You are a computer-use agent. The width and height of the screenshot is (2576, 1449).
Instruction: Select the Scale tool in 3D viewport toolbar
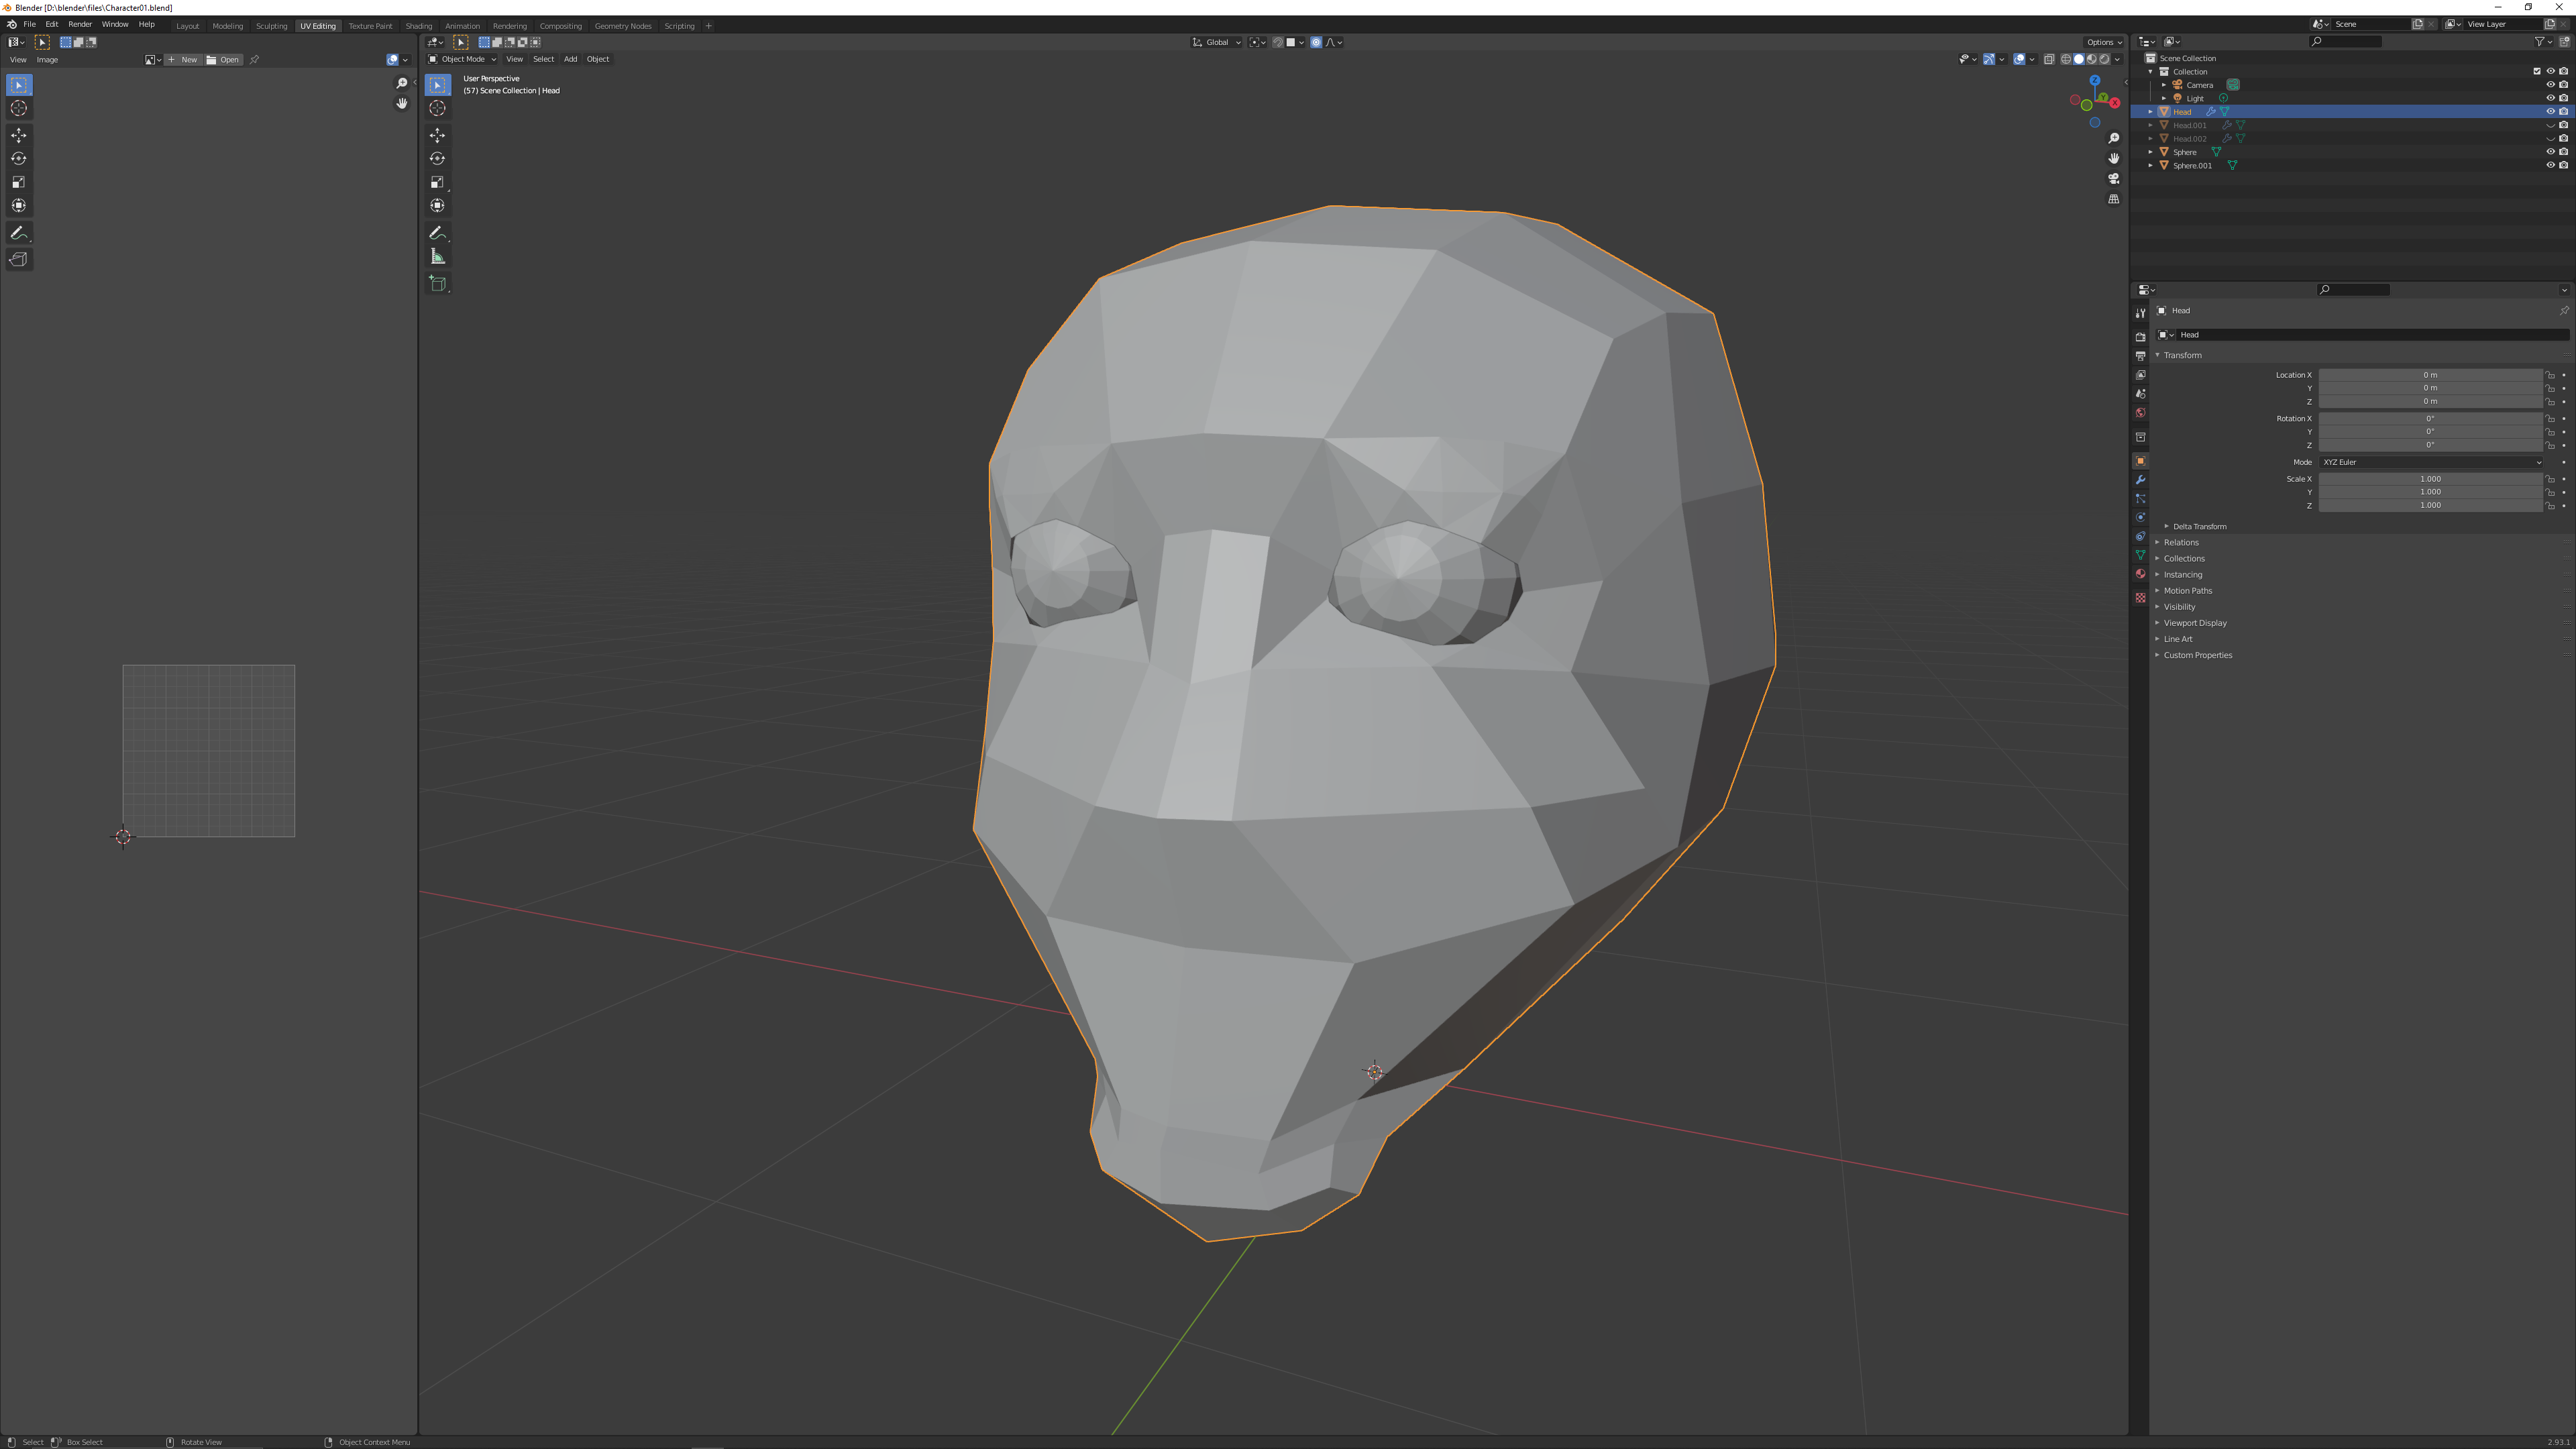click(437, 182)
